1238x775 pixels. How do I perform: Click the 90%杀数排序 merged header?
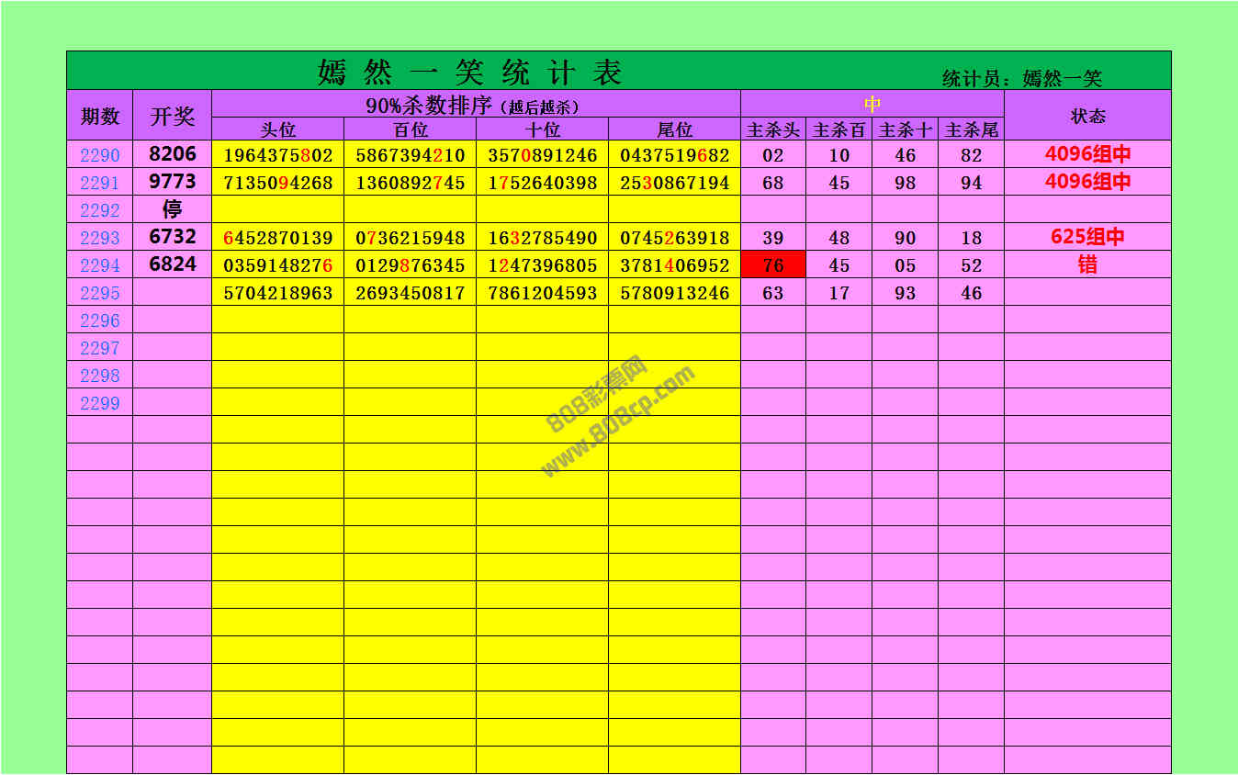[476, 105]
